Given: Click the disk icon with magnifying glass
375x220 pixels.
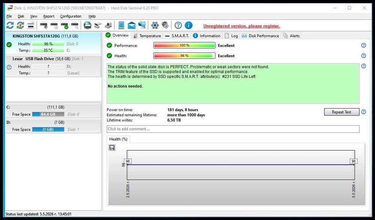Looking at the screenshot, I should coord(75,25).
